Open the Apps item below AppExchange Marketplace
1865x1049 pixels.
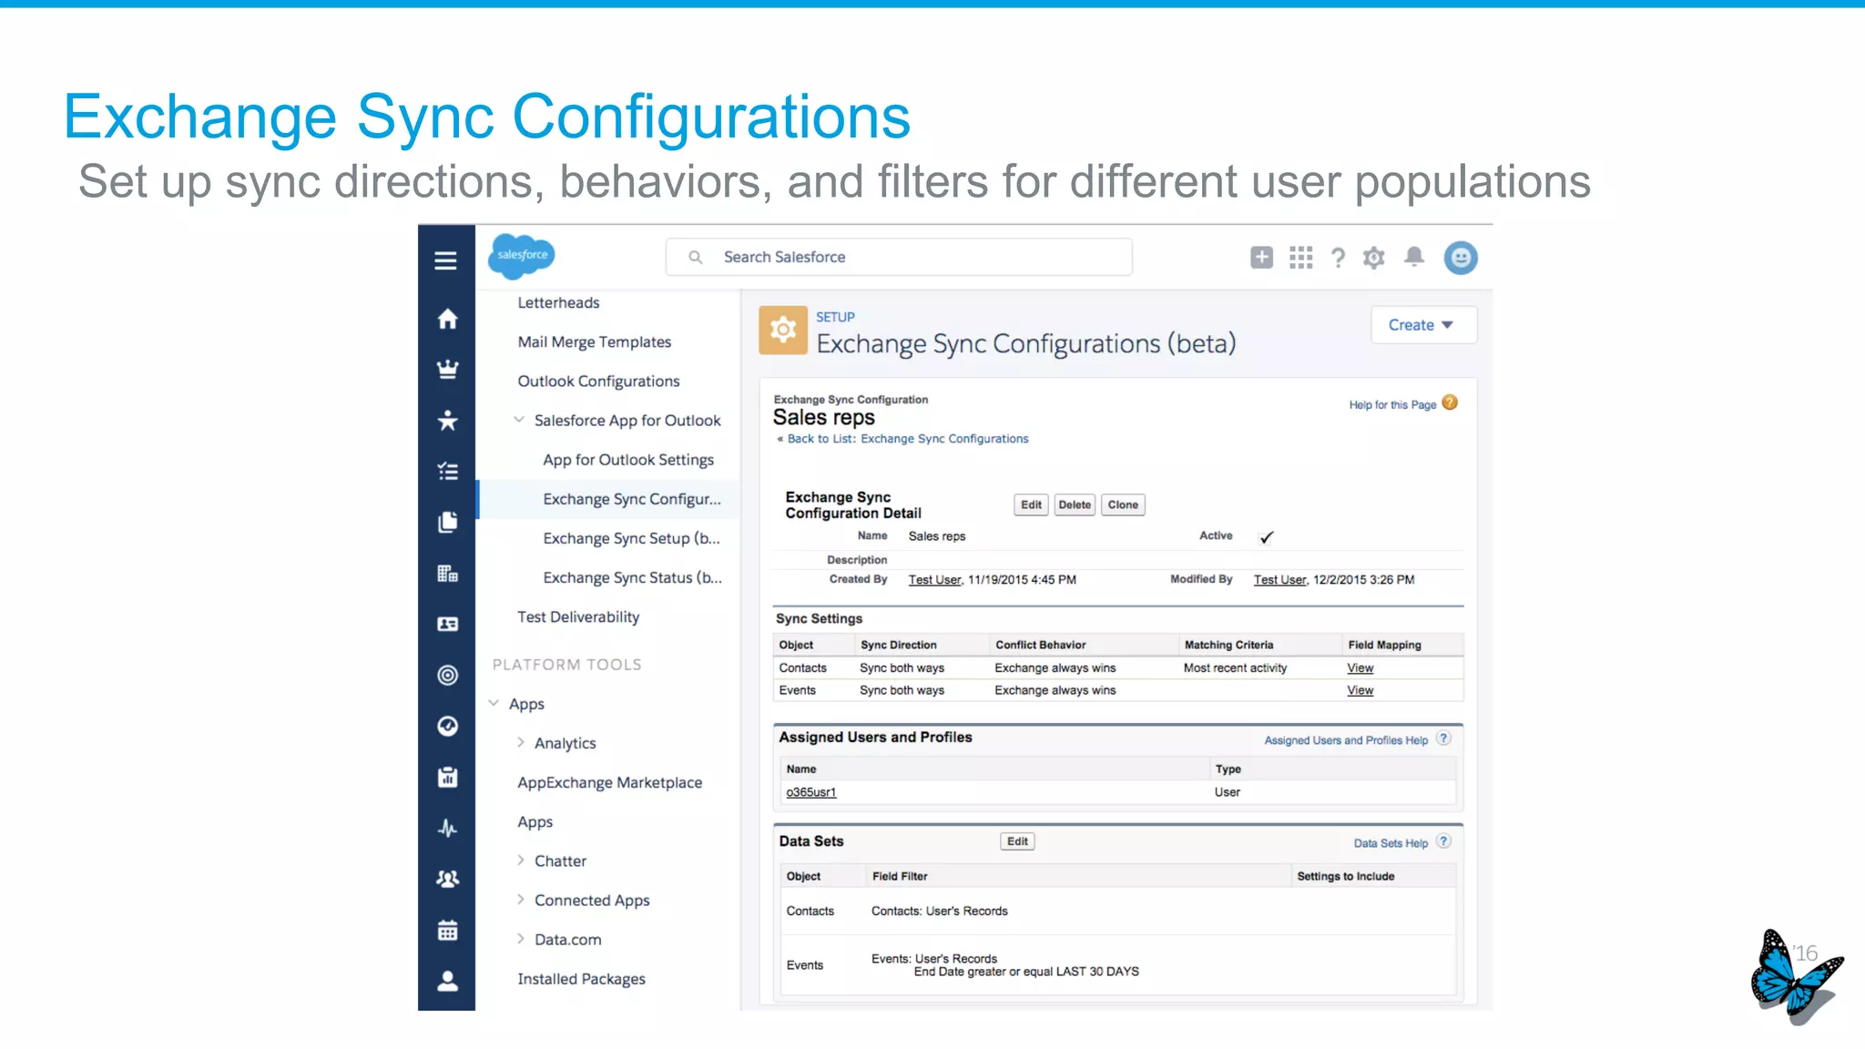535,821
